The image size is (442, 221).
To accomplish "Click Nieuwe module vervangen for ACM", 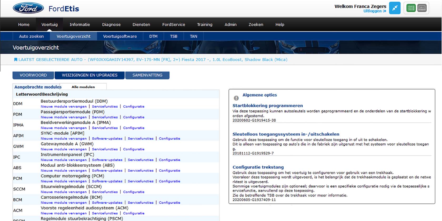I will click(64, 213).
